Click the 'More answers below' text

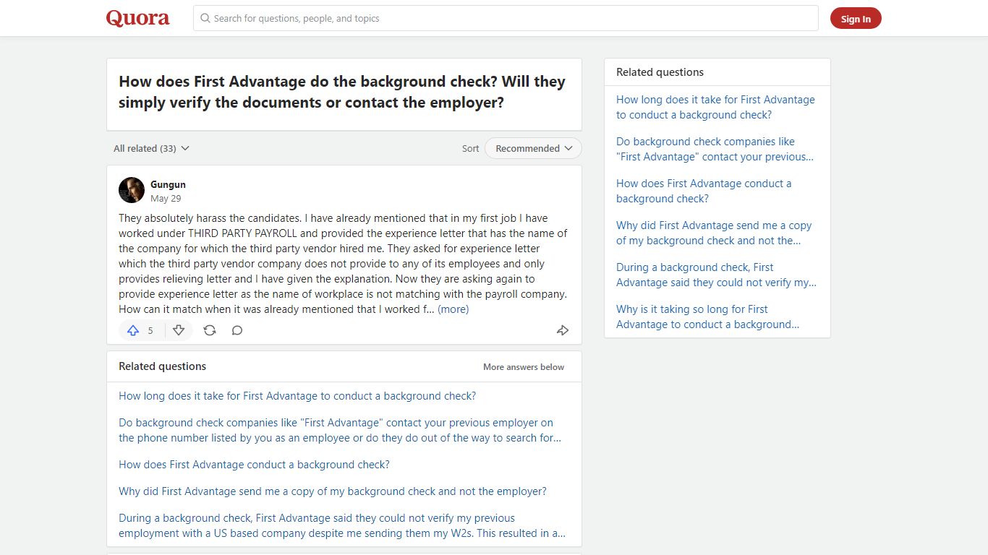click(x=524, y=367)
